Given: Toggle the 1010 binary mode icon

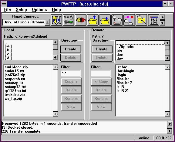Looking at the screenshot, I should coord(153,20).
